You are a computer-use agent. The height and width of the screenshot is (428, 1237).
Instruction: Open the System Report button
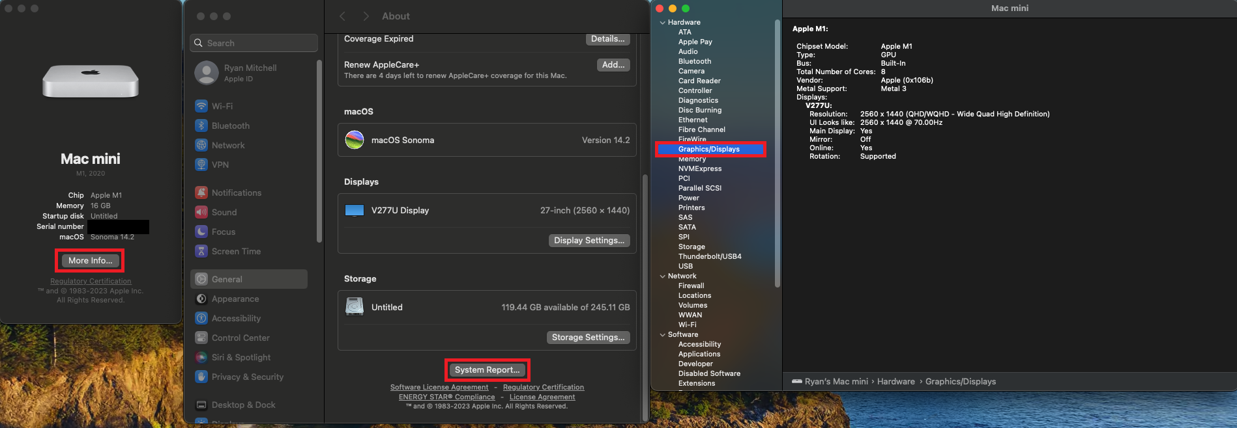(x=487, y=369)
